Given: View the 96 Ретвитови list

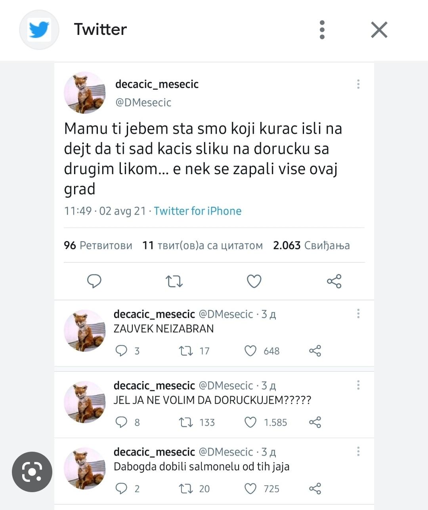Looking at the screenshot, I should [98, 245].
